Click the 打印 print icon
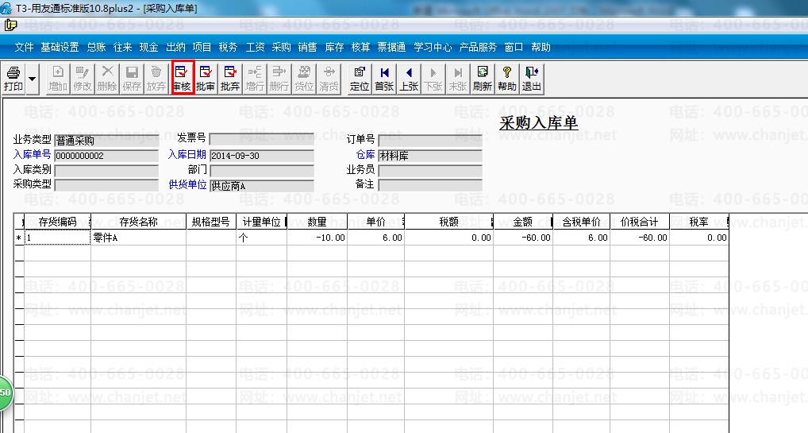The image size is (808, 433). [13, 79]
